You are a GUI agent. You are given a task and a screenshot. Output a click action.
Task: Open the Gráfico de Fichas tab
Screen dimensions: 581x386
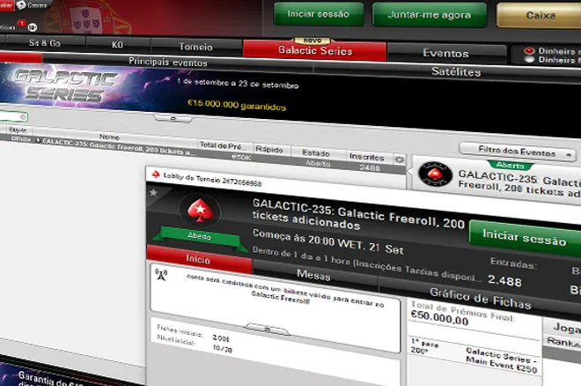pyautogui.click(x=481, y=299)
